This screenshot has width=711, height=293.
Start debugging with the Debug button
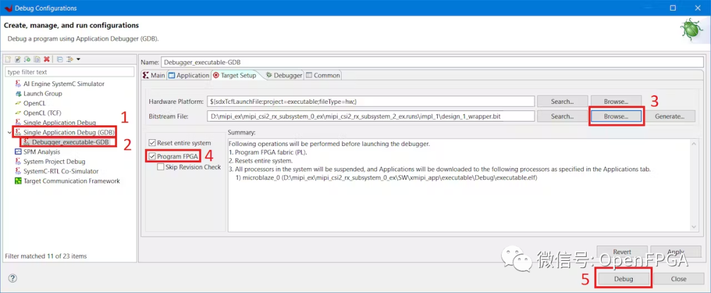[623, 279]
